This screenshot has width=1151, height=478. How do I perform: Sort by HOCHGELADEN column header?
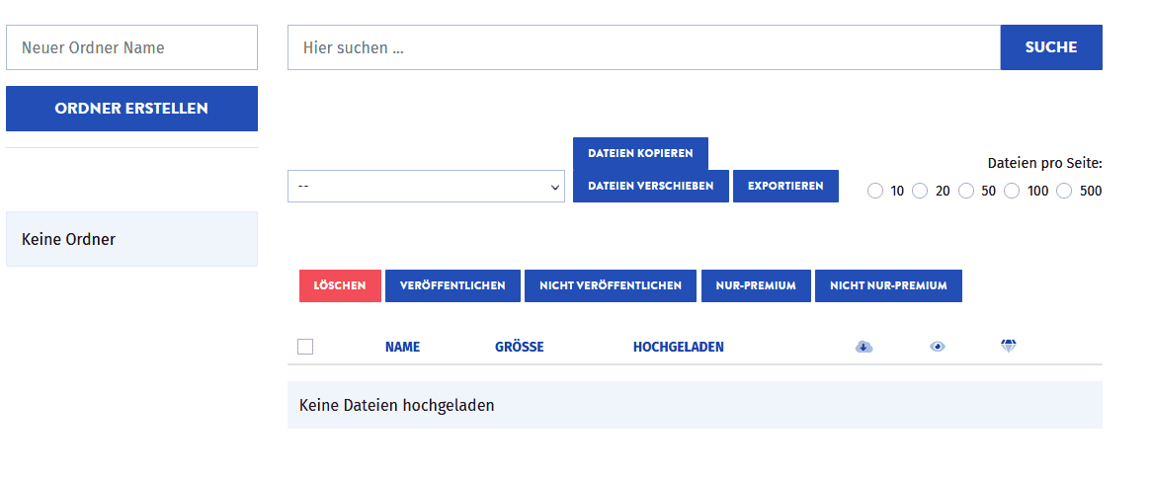(x=678, y=347)
